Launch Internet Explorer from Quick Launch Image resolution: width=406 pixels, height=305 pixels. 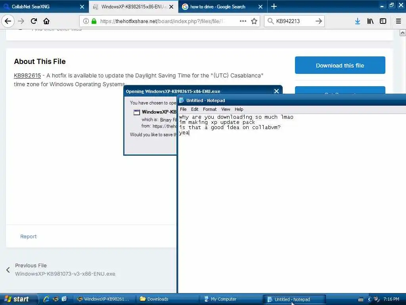coord(46,299)
